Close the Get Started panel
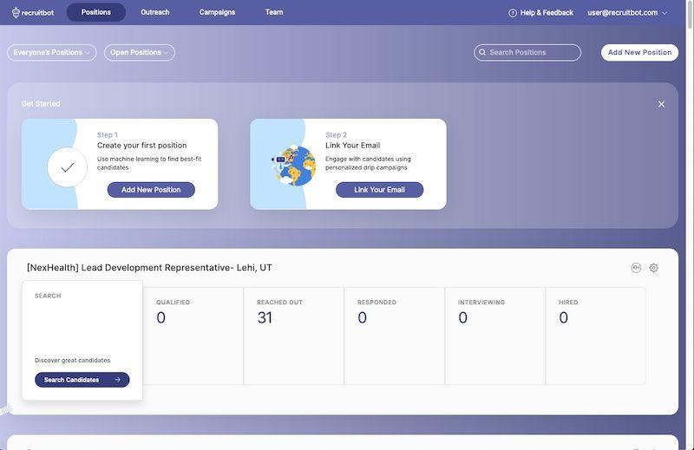 (661, 104)
